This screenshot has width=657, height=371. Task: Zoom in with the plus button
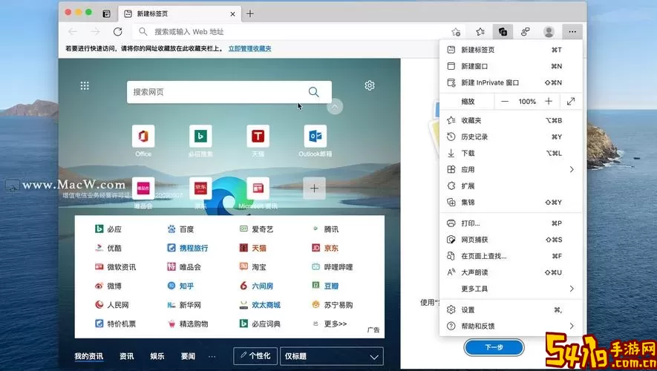coord(549,102)
